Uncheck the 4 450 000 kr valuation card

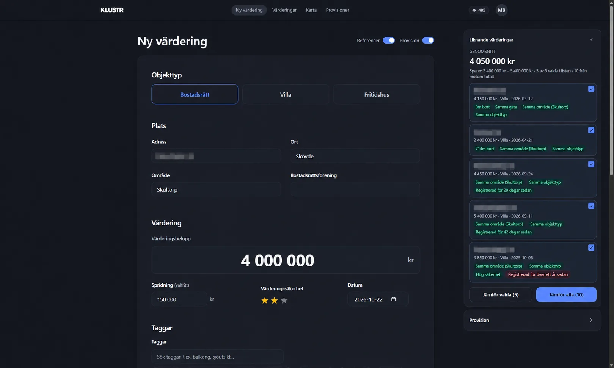pos(591,164)
